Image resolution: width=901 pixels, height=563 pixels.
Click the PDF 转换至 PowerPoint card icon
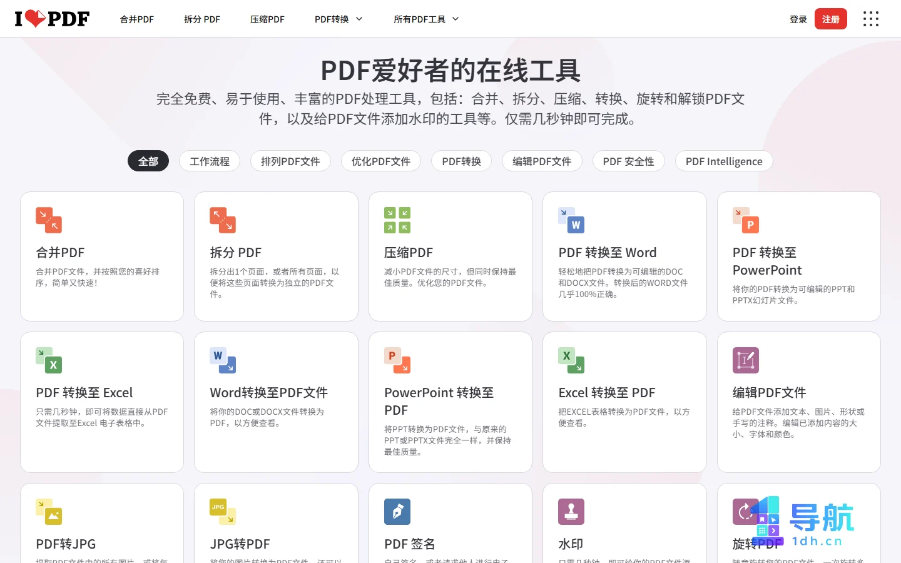pos(746,220)
